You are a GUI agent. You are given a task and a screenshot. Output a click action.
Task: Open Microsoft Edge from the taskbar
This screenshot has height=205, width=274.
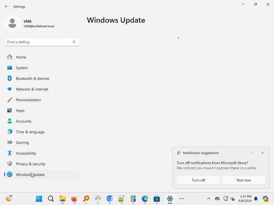(145, 199)
